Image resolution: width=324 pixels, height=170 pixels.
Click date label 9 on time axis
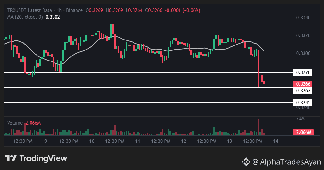point(46,141)
